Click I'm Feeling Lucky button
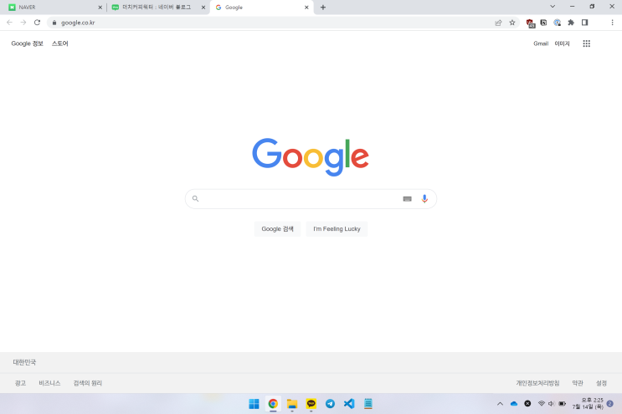 (337, 229)
